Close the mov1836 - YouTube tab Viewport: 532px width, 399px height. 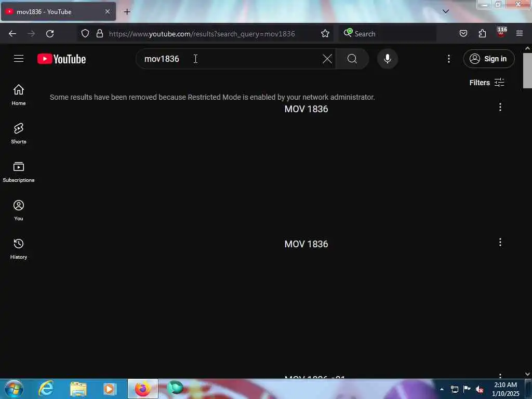pyautogui.click(x=107, y=12)
